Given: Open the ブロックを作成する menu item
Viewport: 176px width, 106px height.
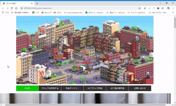Looking at the screenshot, I should 50,88.
